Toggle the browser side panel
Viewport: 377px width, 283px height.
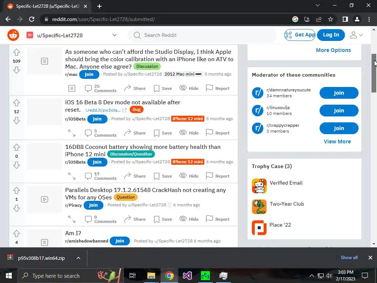[345, 19]
